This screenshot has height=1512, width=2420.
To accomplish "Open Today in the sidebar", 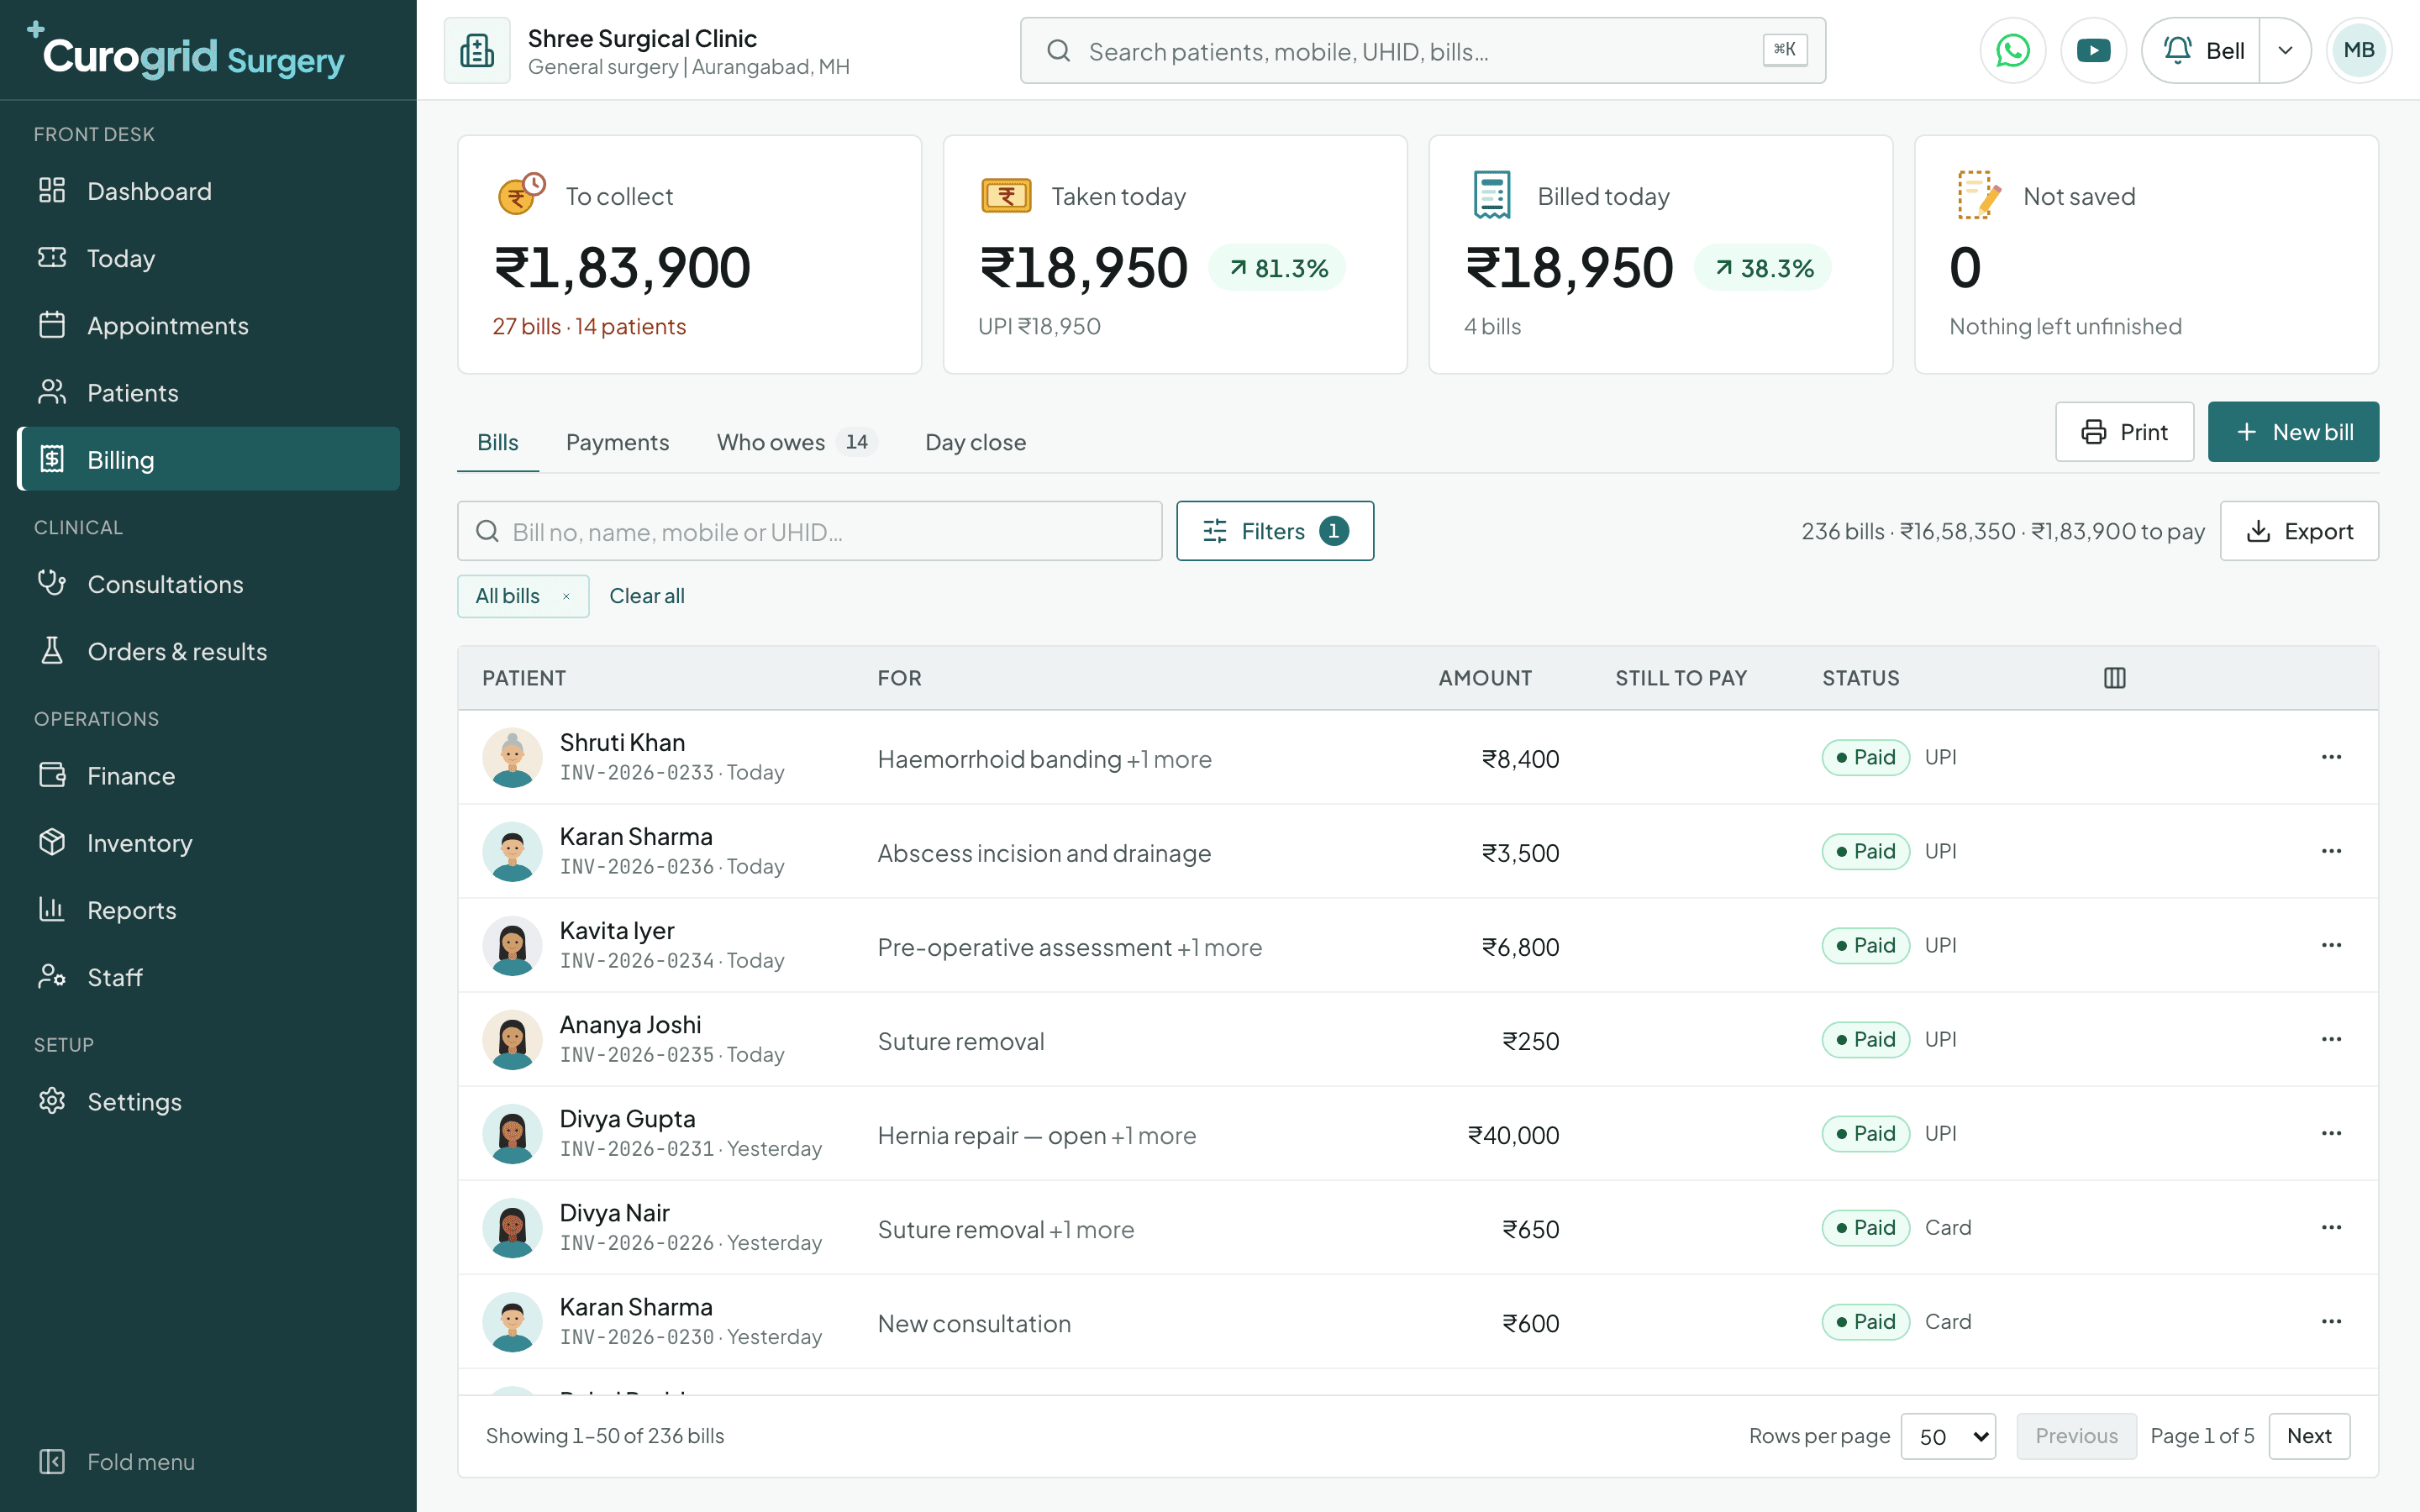I will tap(208, 258).
